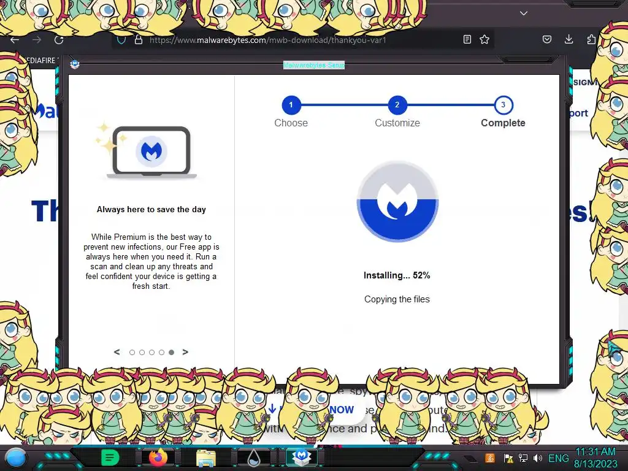Toggle Firefox reader view
This screenshot has height=471, width=628.
(467, 39)
